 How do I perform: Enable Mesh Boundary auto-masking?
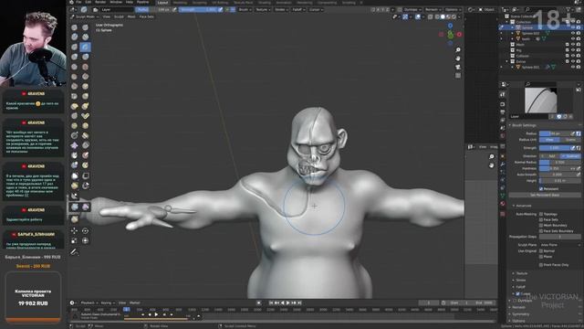point(541,226)
